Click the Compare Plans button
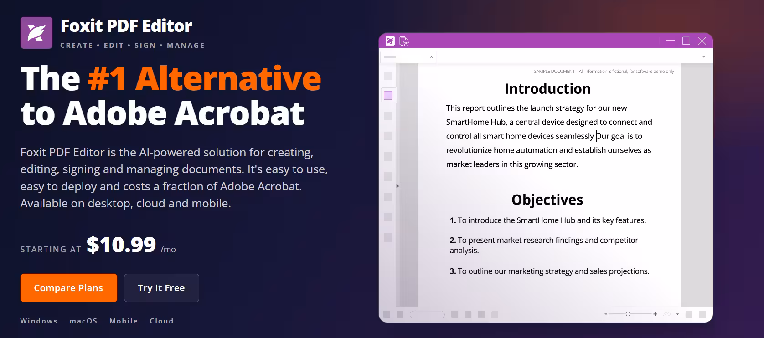 (69, 288)
